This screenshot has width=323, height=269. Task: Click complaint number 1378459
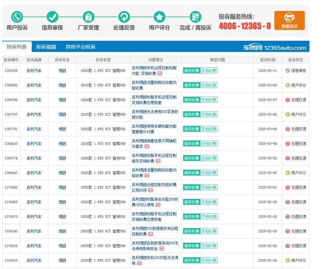point(11,202)
